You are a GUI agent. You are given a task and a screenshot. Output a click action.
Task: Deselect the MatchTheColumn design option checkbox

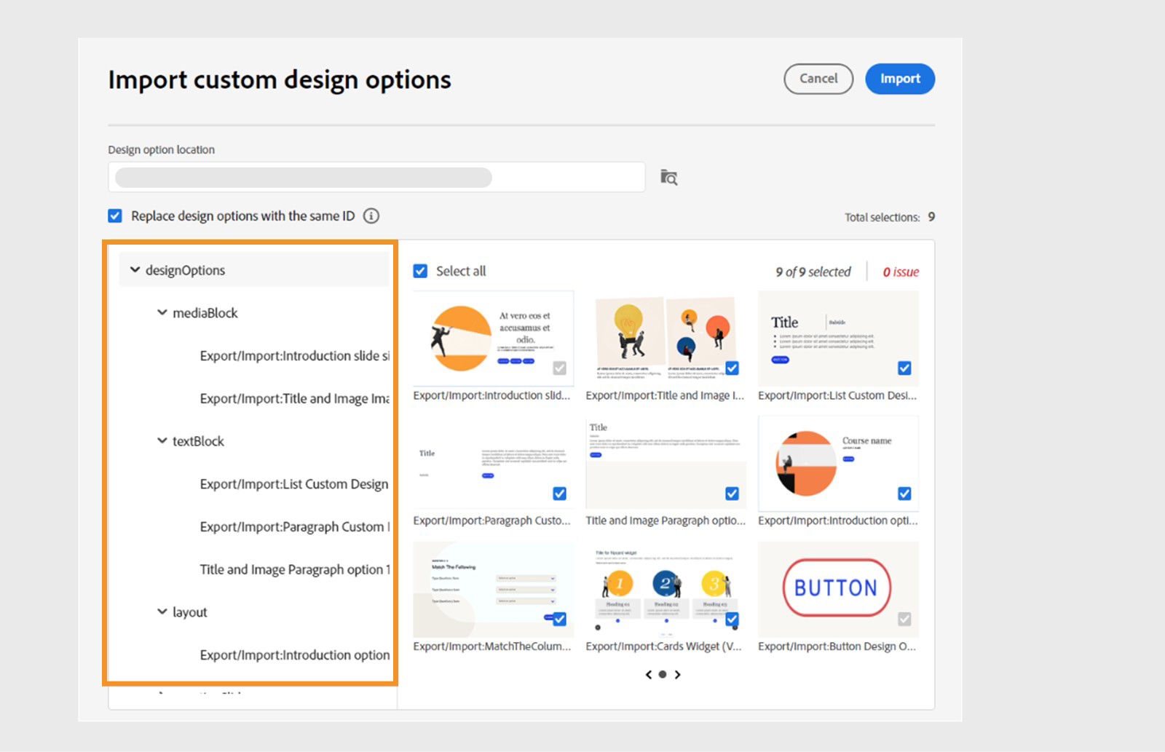tap(559, 619)
